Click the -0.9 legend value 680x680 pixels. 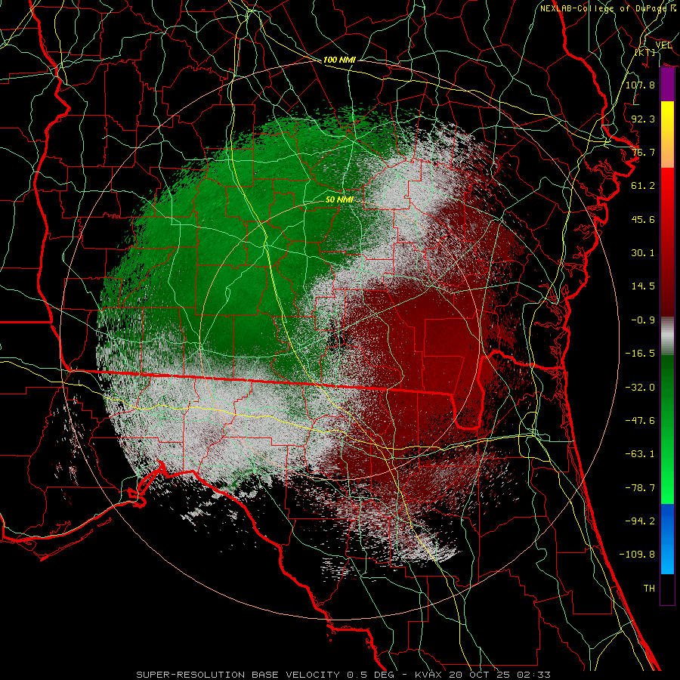(643, 320)
